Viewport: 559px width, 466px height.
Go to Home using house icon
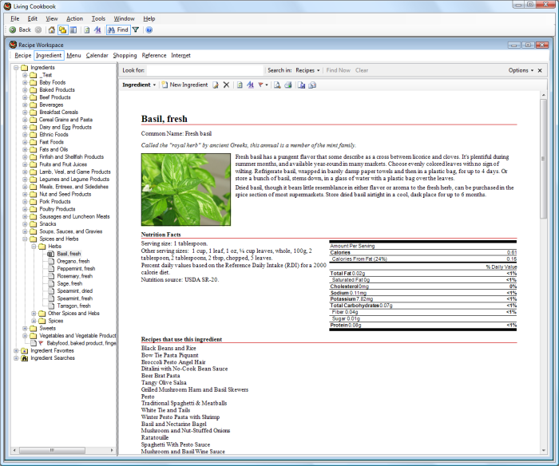point(52,30)
